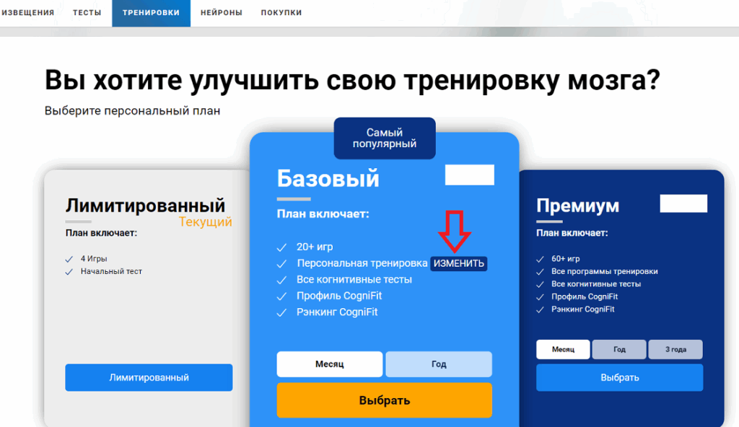Go to the НЕЙРОНЫ tab
The width and height of the screenshot is (739, 427).
[x=221, y=13]
